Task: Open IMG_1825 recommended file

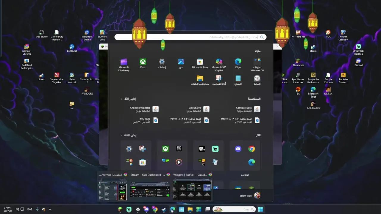Action: 146,120
